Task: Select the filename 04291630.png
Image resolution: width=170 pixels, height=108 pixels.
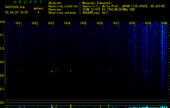Action: [x=15, y=7]
